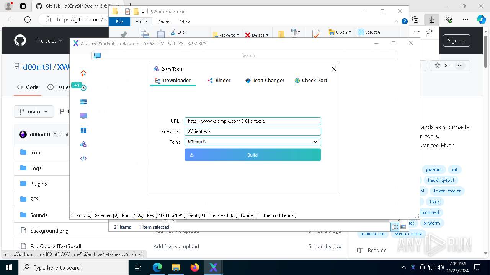Click the token-stealer topic tag
The image size is (490, 275).
click(x=447, y=191)
